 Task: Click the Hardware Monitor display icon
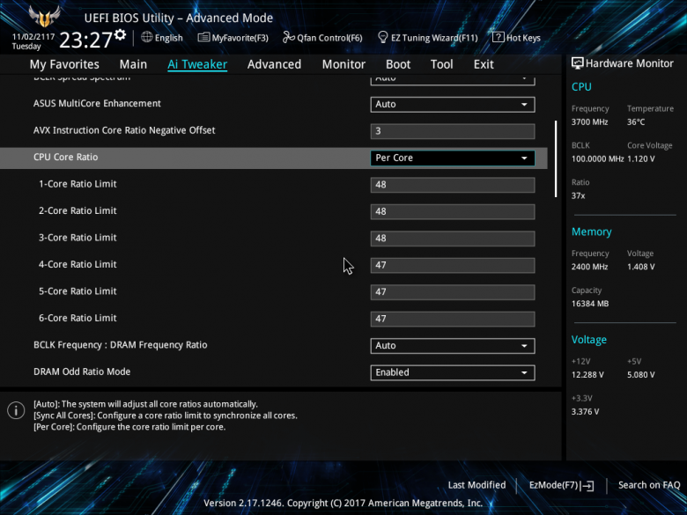(x=578, y=63)
